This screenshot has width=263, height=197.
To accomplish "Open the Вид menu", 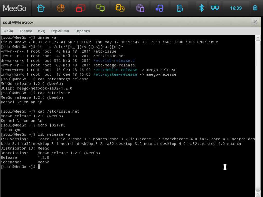I will point(41,31).
